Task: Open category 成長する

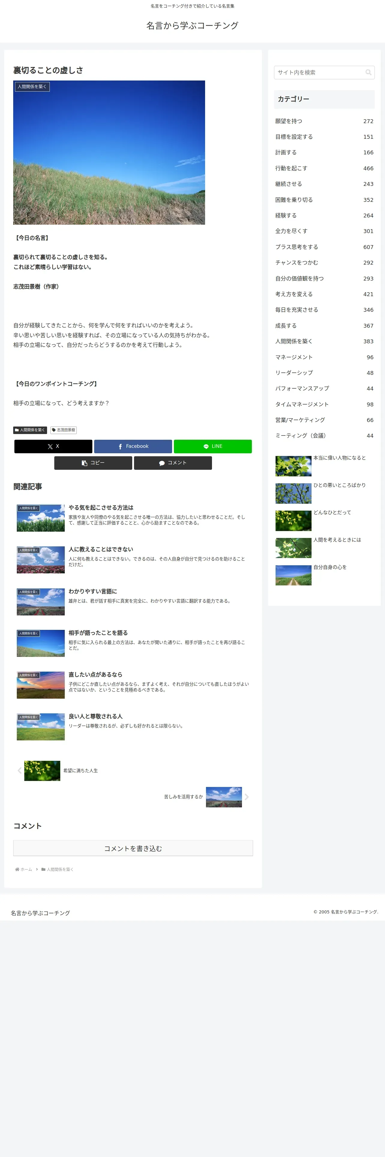Action: pos(324,326)
